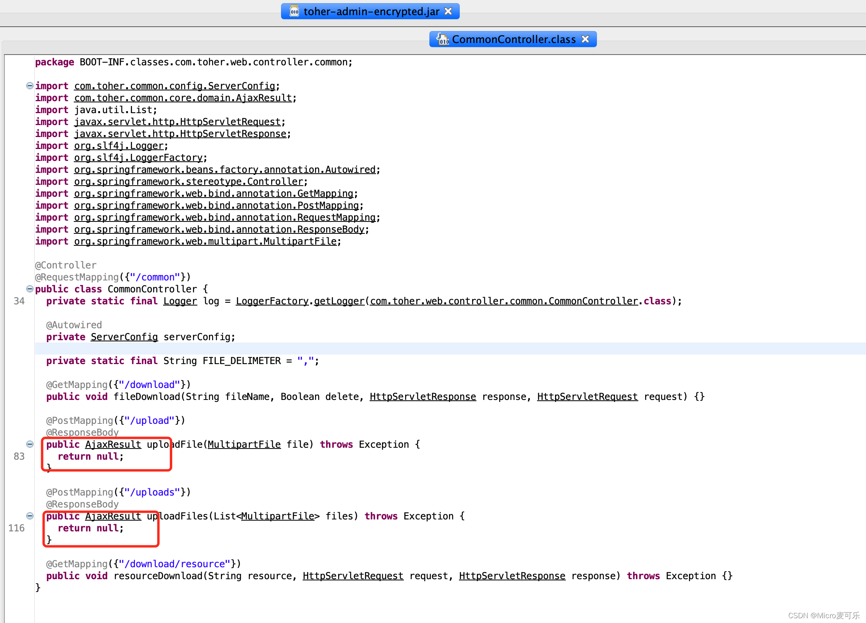
Task: Open HttpServletResponse link in fileDownload signature
Action: (x=422, y=396)
